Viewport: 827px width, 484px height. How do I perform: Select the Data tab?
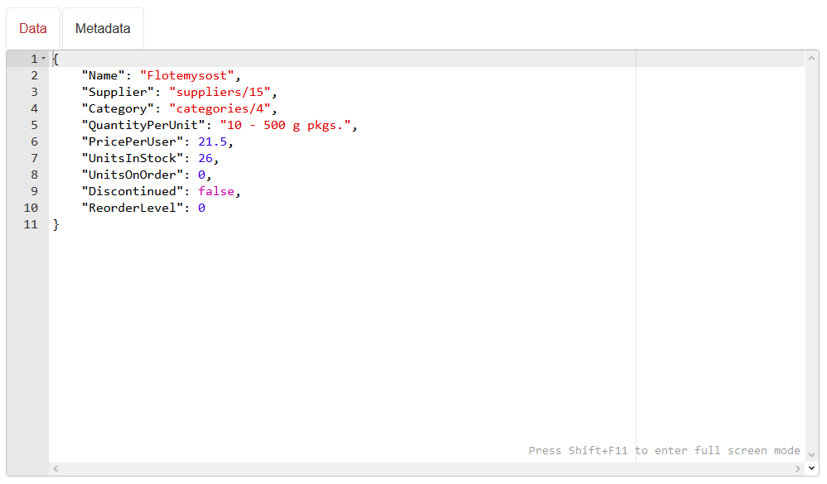pyautogui.click(x=32, y=28)
